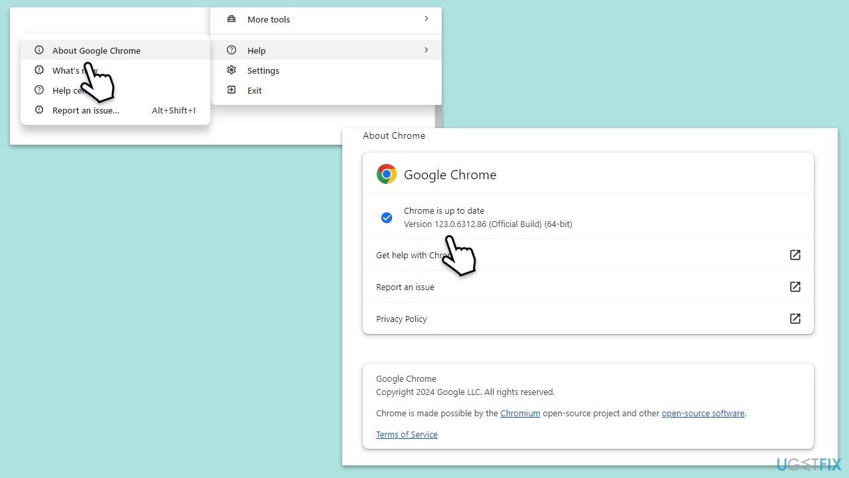Screen dimensions: 849x478
Task: Click external link icon for Report an issue
Action: click(x=795, y=287)
